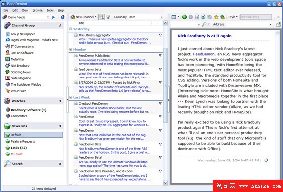Click the green page reload icon

tap(203, 17)
